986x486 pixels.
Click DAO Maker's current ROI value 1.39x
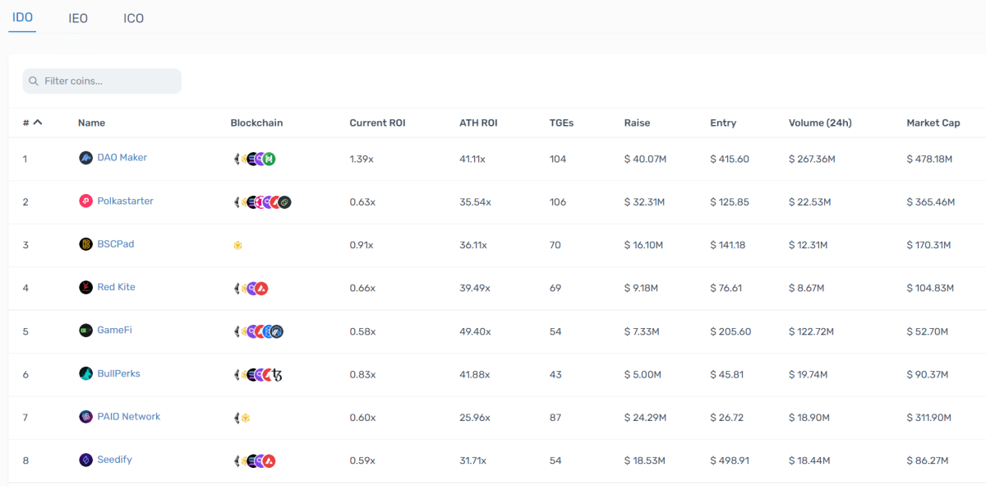click(362, 159)
